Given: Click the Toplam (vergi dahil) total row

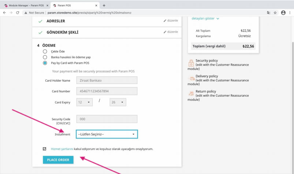Looking at the screenshot, I should pyautogui.click(x=223, y=46).
